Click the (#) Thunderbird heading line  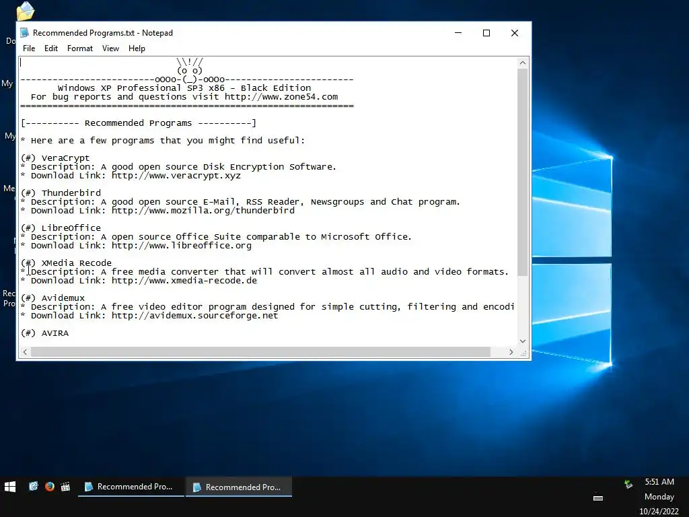tap(61, 193)
